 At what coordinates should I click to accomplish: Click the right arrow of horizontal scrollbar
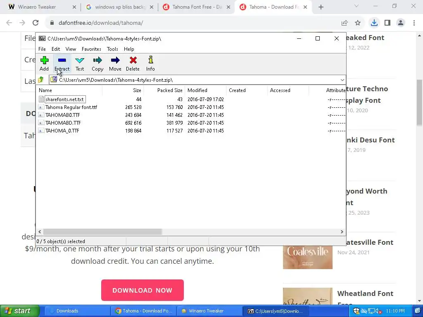[342, 232]
